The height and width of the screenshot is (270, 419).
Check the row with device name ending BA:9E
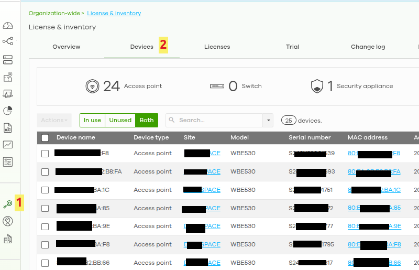point(45,226)
